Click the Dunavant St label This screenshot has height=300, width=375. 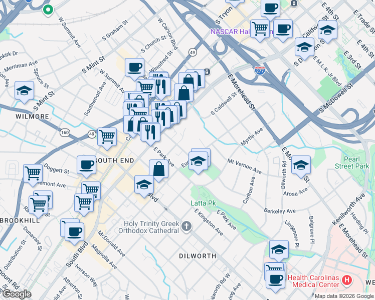(x=33, y=238)
